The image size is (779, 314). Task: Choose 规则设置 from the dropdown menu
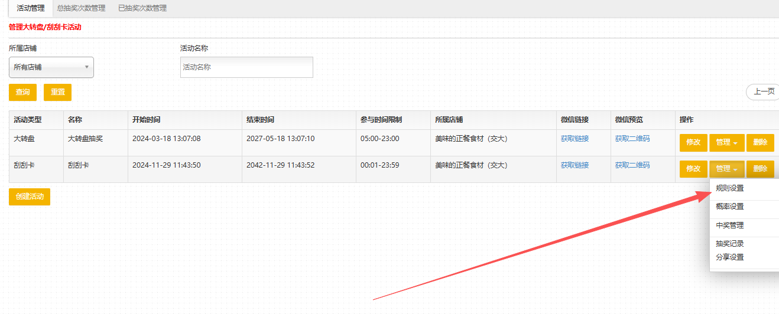[x=730, y=188]
